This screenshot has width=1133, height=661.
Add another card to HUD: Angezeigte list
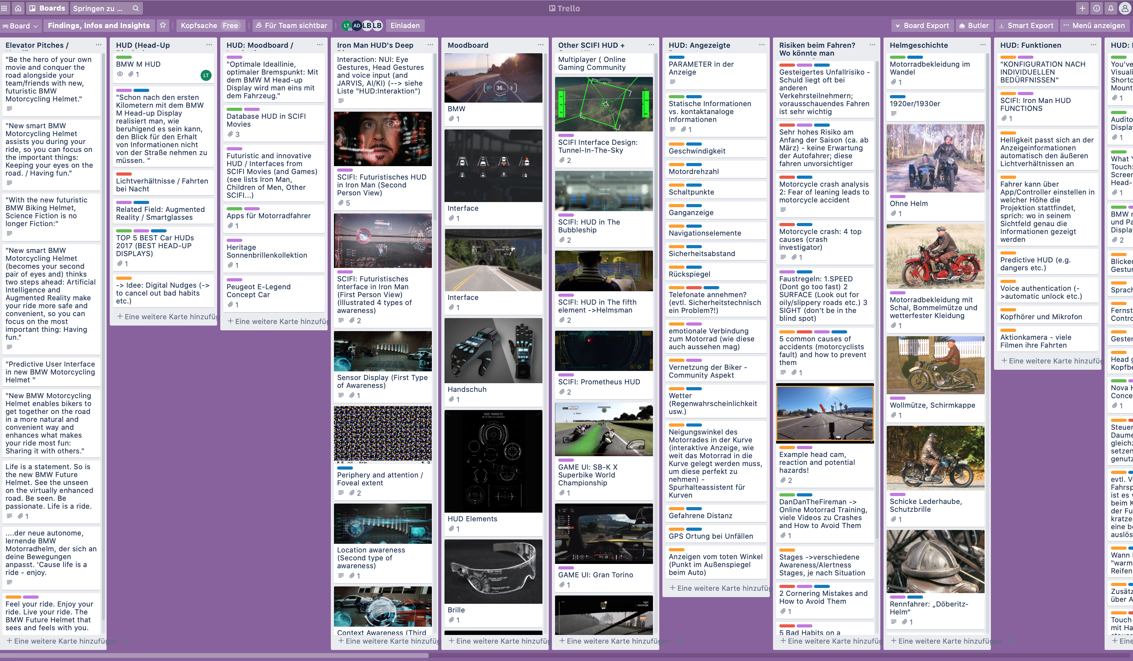719,588
